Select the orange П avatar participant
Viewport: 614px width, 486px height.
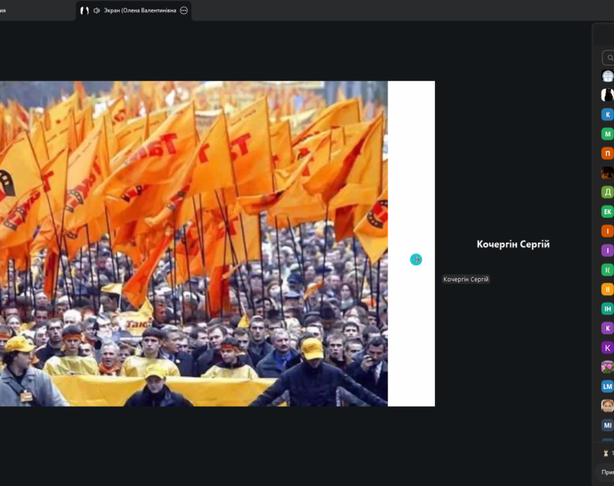pos(608,153)
